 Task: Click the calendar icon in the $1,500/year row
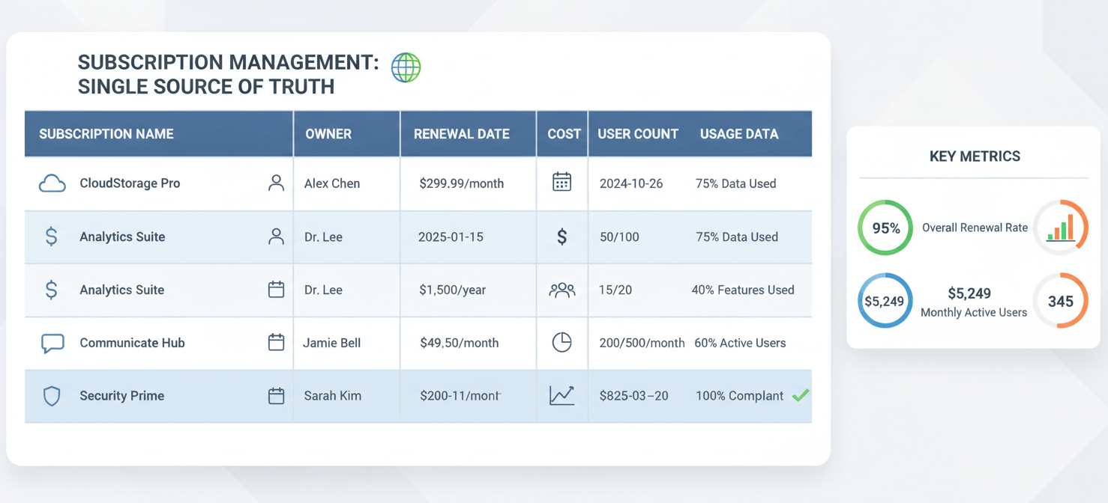click(x=276, y=289)
